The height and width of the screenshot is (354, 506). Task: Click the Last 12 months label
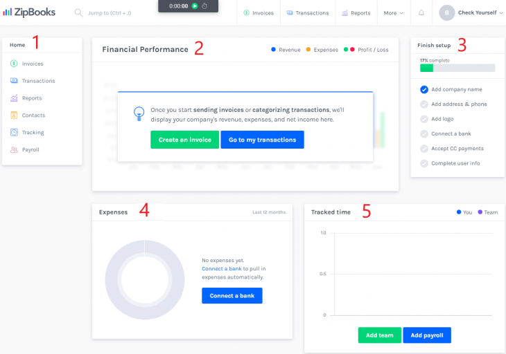[269, 212]
